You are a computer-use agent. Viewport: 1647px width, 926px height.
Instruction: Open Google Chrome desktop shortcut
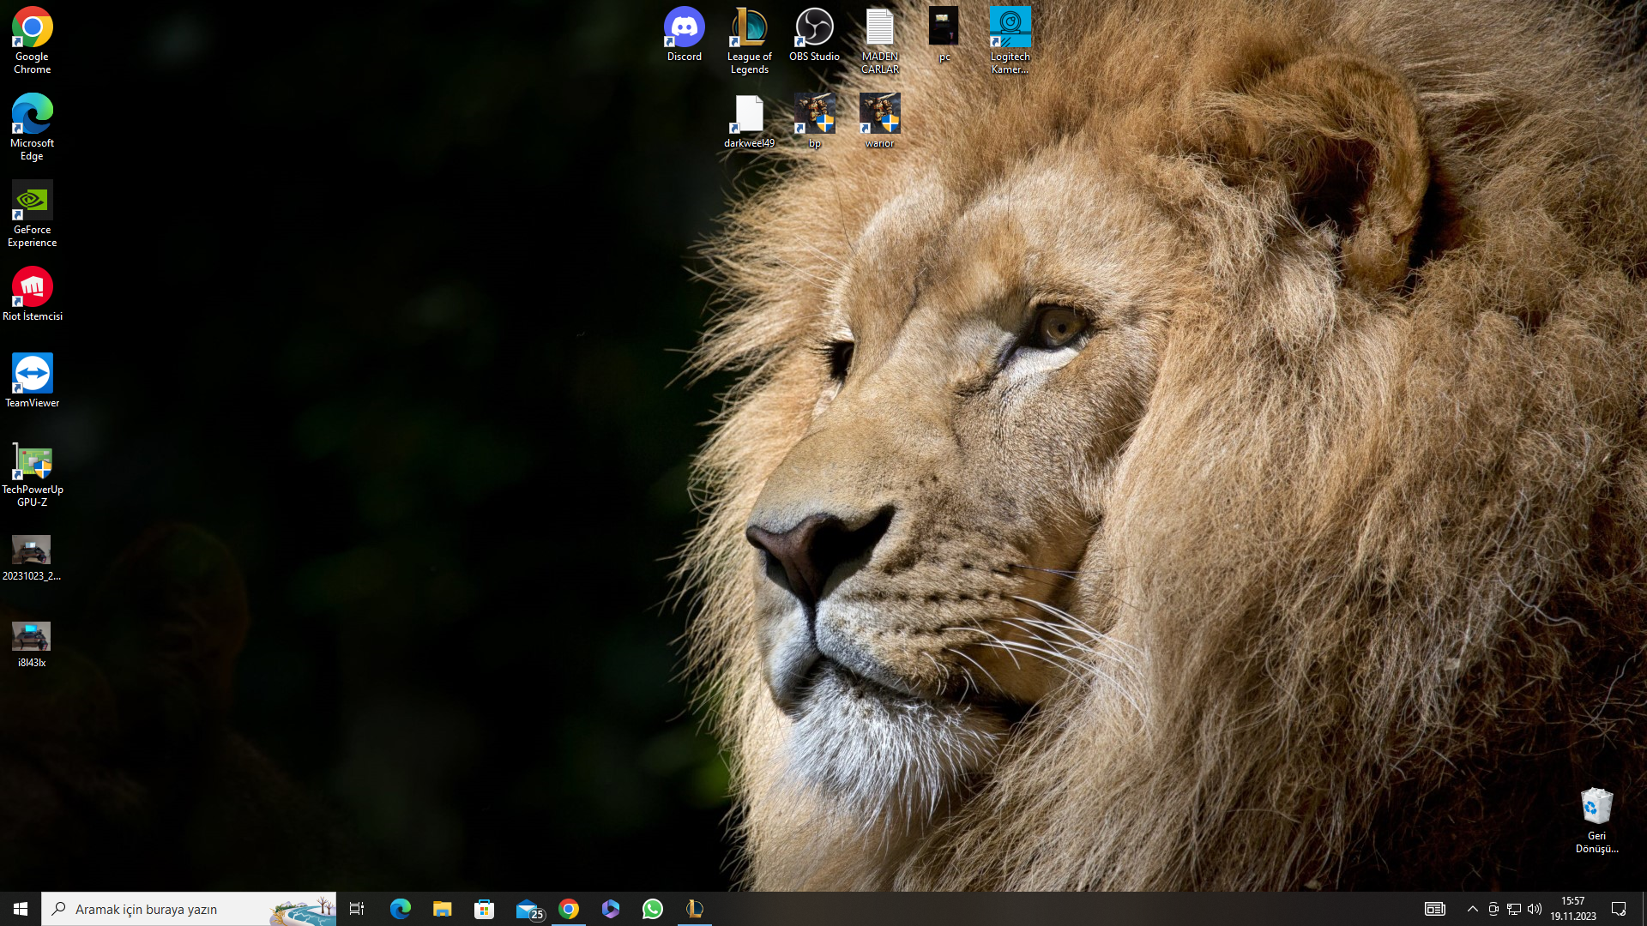point(32,40)
